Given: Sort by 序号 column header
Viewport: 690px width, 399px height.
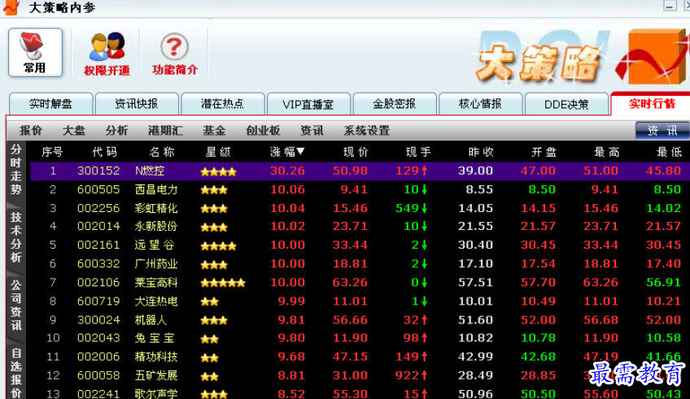Looking at the screenshot, I should [x=52, y=152].
